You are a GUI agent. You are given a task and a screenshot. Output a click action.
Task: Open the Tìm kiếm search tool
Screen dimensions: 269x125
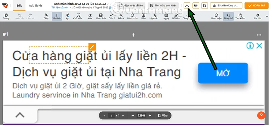click(240, 16)
